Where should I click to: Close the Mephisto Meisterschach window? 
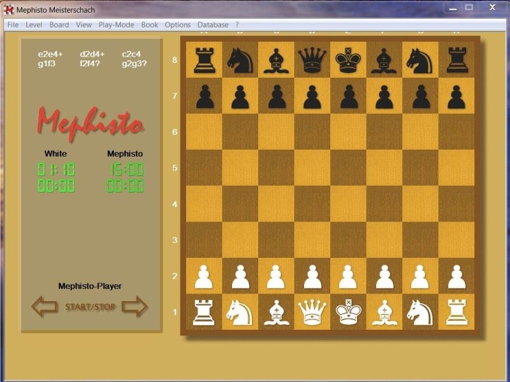pyautogui.click(x=492, y=8)
